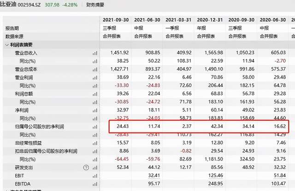The width and height of the screenshot is (295, 191).
Task: Open chart icon for 非经常性损益 row
Action: 95,143
